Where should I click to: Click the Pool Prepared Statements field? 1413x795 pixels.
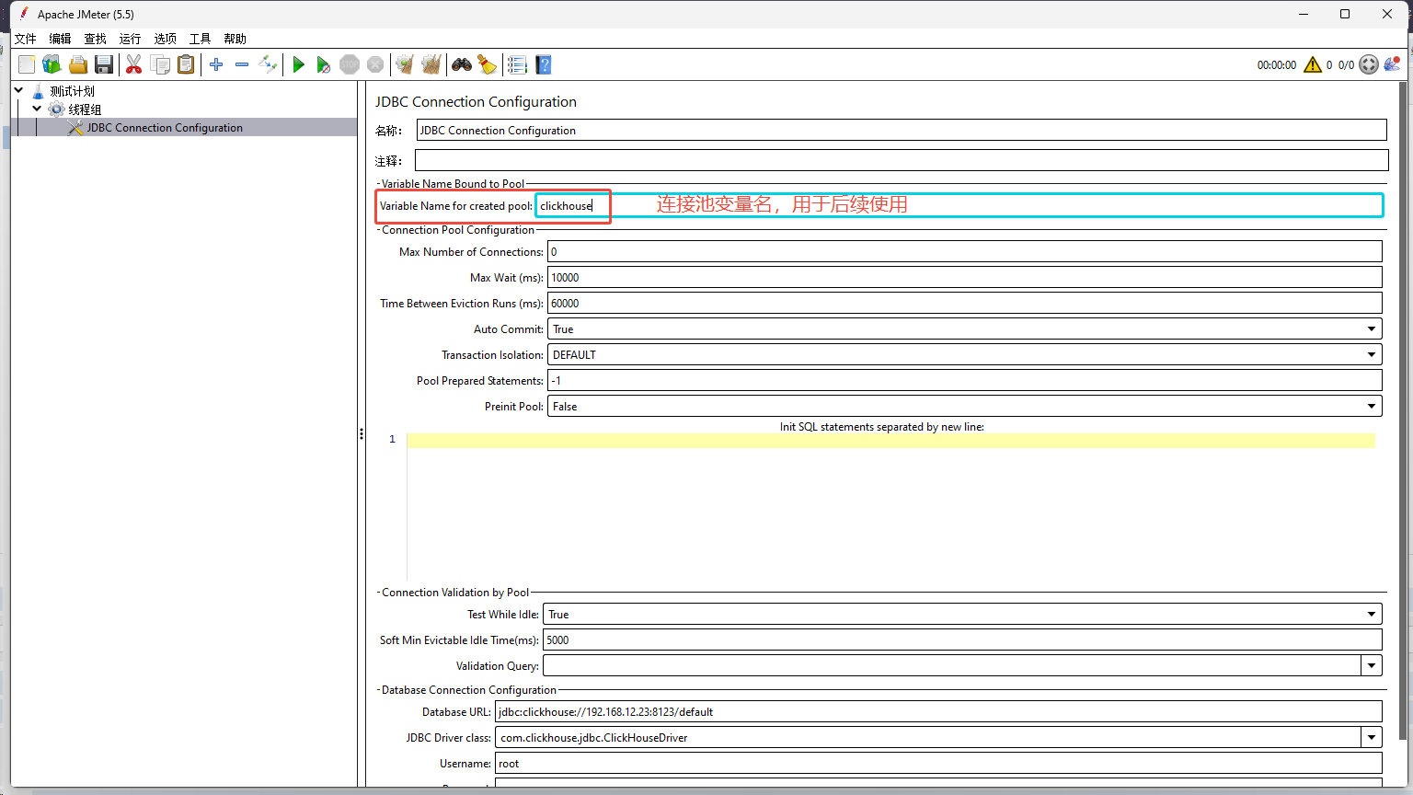965,380
